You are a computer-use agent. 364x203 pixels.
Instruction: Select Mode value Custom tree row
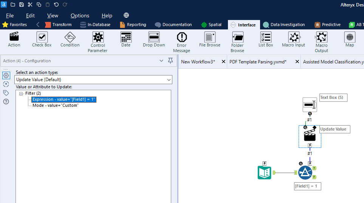tap(56, 105)
